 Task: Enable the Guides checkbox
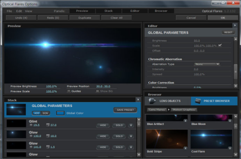tap(69, 91)
